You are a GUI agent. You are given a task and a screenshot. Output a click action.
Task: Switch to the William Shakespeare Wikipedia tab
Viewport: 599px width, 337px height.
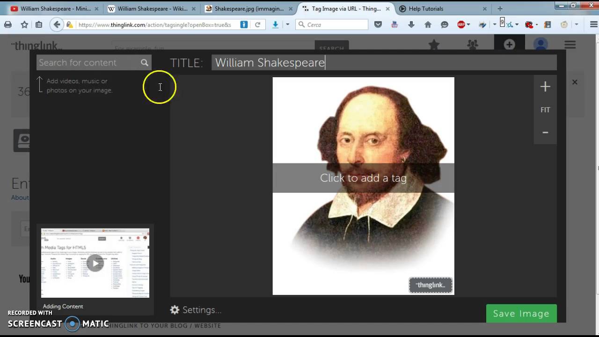click(151, 8)
